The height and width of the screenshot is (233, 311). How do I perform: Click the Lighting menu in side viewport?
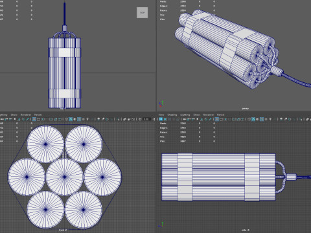[185, 115]
